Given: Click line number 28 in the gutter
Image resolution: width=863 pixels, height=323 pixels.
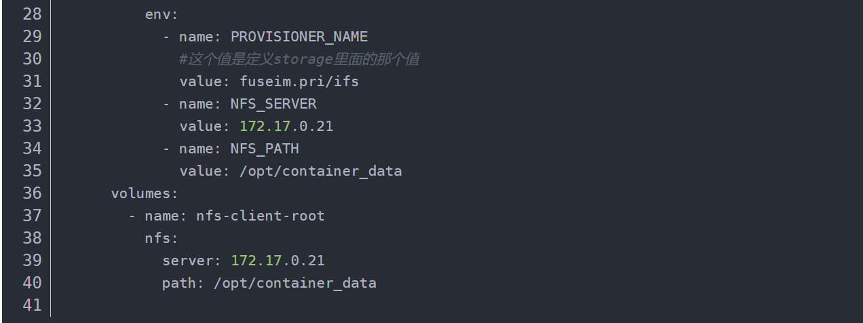Looking at the screenshot, I should (32, 14).
